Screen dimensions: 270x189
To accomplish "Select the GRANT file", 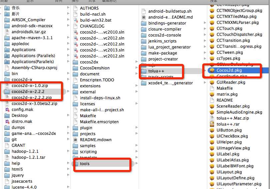I will pyautogui.click(x=18, y=145).
